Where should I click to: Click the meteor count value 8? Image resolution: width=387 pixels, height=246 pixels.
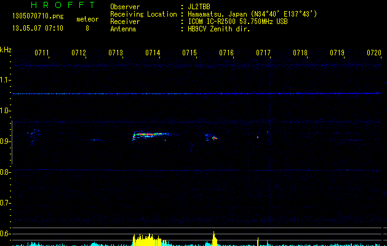click(87, 28)
